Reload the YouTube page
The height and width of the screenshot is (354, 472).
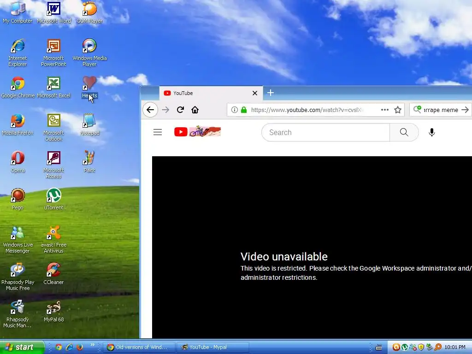click(180, 110)
